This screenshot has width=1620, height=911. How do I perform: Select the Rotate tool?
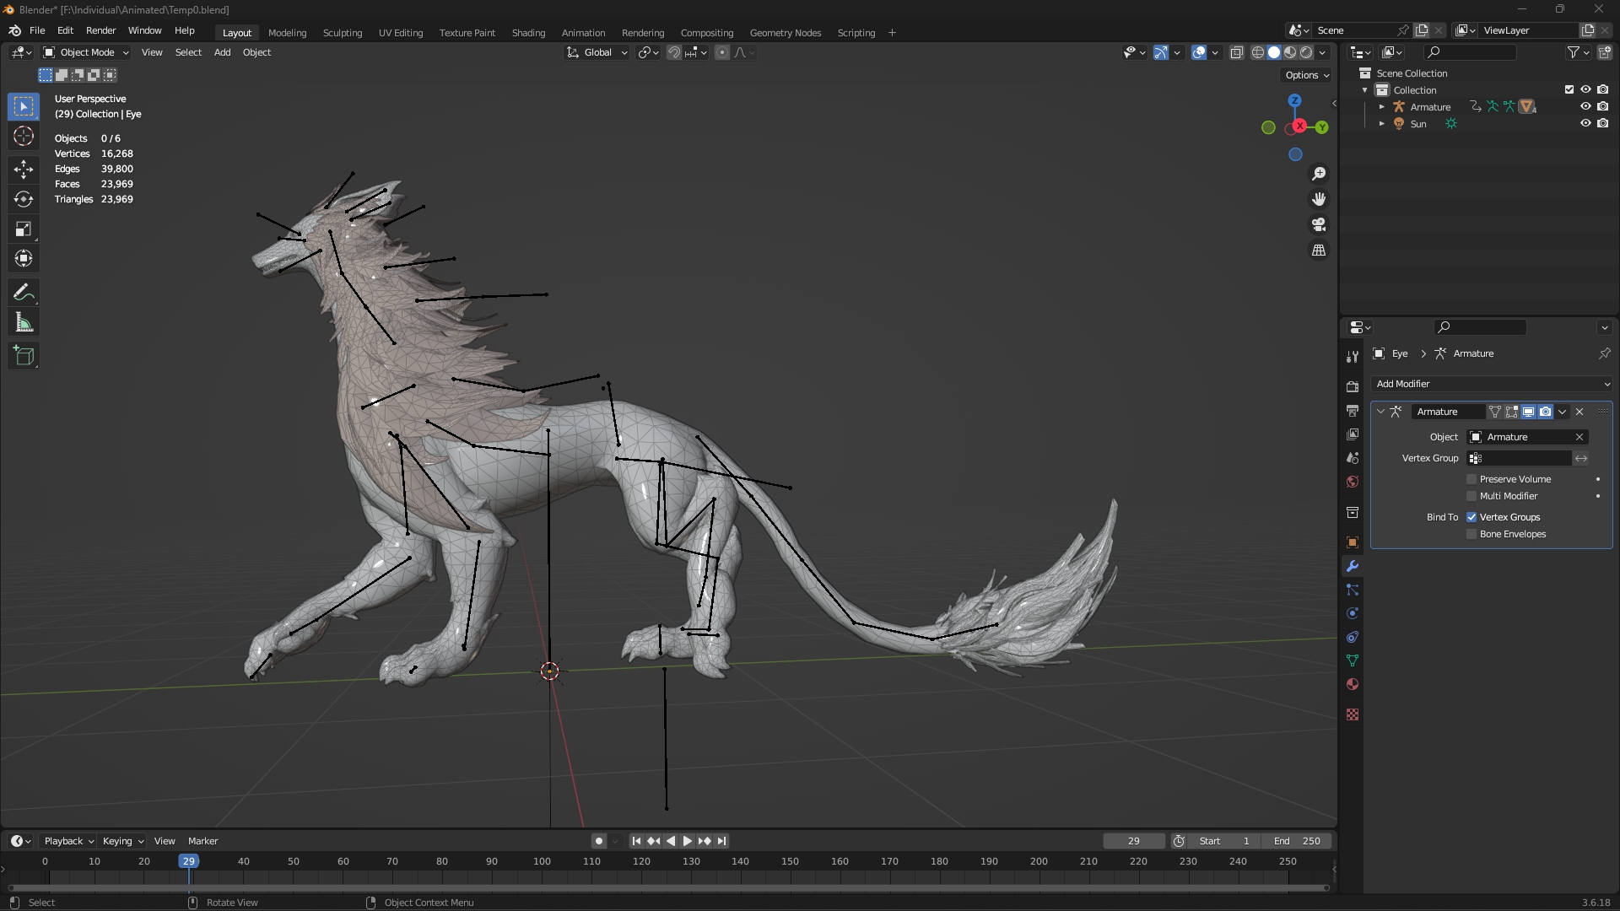[x=24, y=199]
